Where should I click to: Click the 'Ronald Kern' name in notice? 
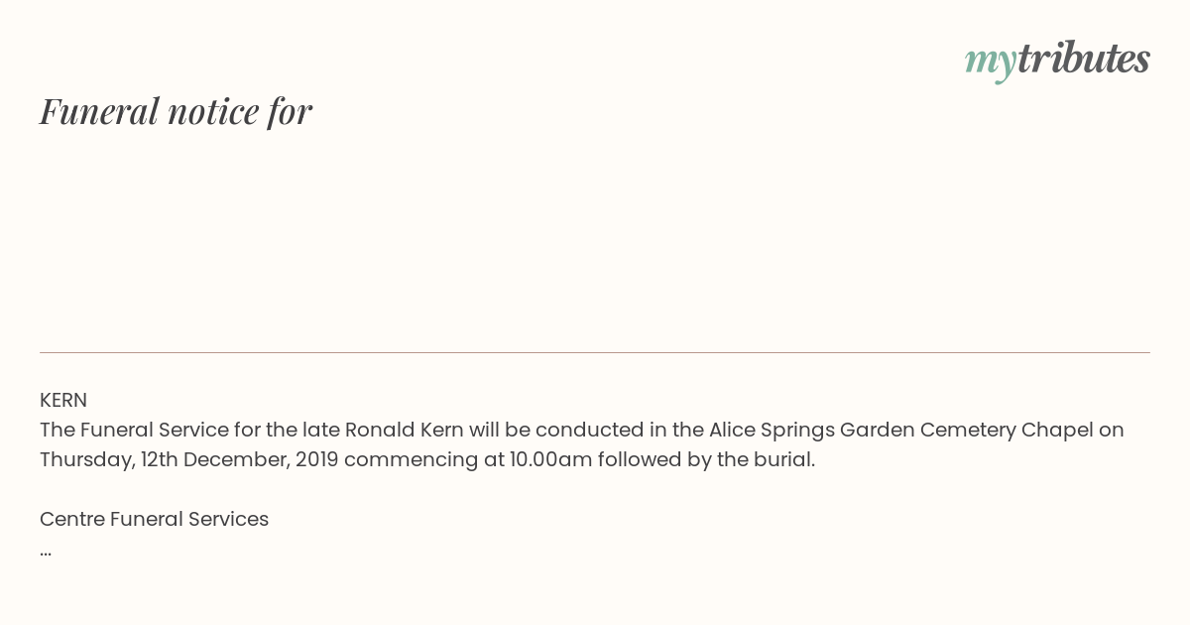click(404, 430)
